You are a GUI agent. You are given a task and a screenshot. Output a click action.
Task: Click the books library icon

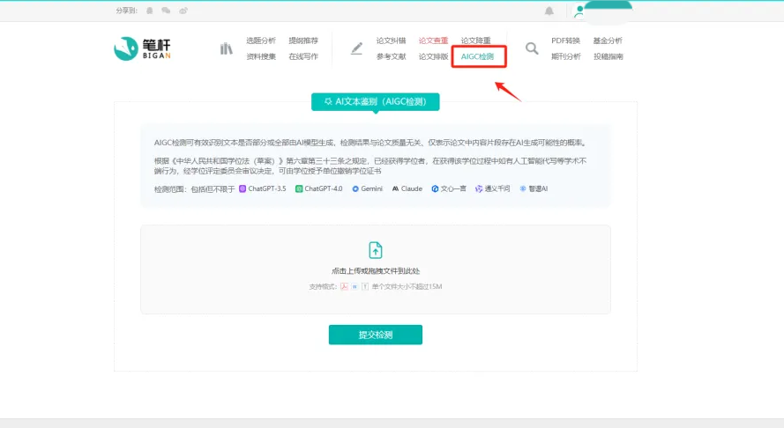[227, 48]
